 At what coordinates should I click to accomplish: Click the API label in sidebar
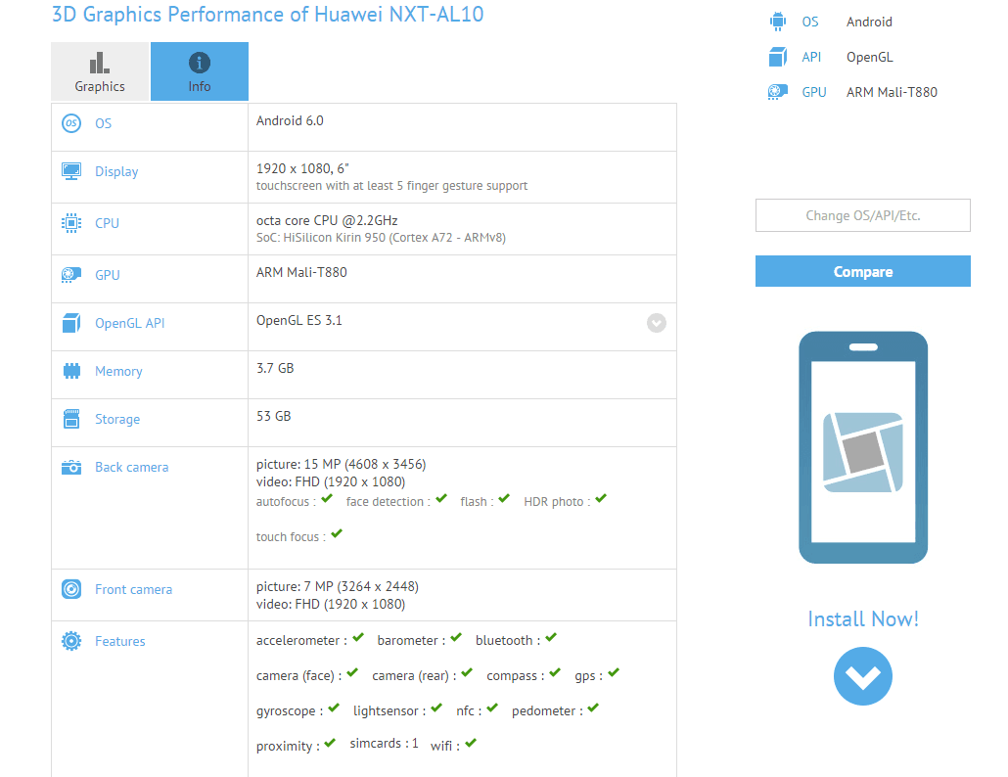point(811,57)
